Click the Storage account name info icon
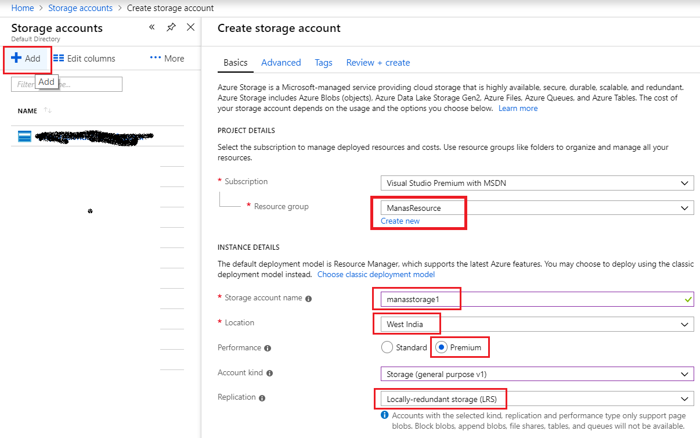Viewport: 700px width, 438px height. click(308, 299)
